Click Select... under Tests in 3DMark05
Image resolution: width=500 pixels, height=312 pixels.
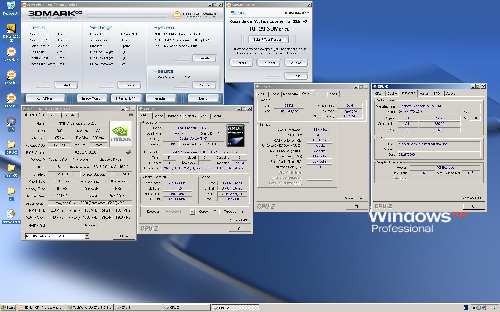coord(67,85)
